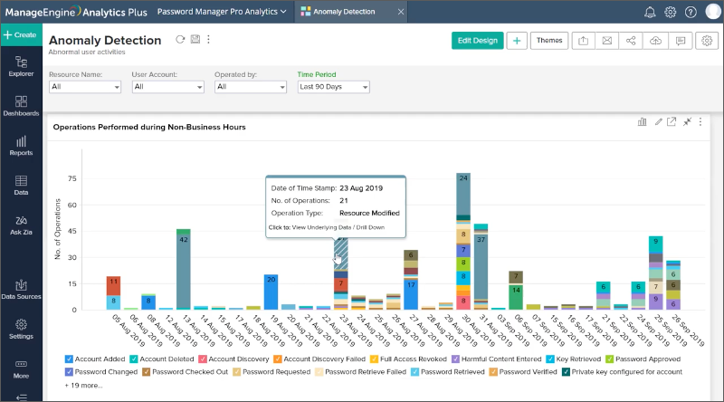Viewport: 724px width, 402px height.
Task: Open the Explorer sidebar section
Action: [x=21, y=65]
